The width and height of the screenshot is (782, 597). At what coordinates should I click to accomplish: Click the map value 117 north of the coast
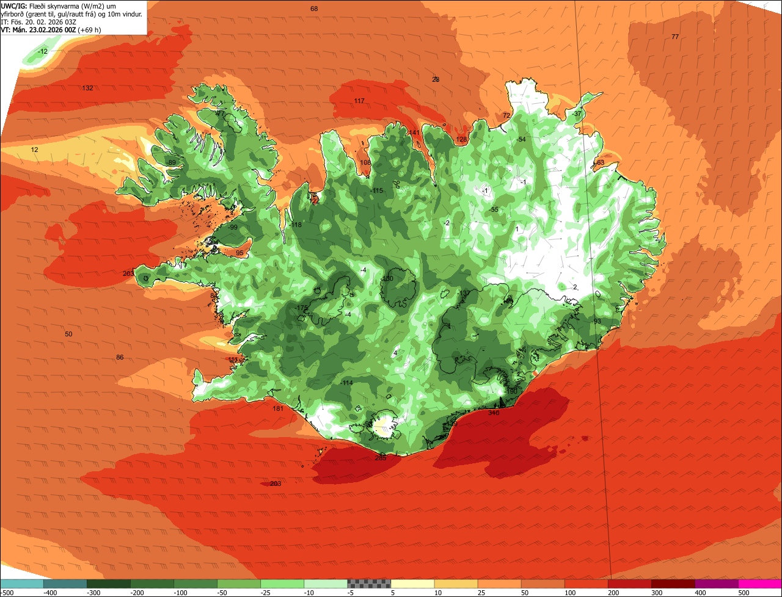359,101
